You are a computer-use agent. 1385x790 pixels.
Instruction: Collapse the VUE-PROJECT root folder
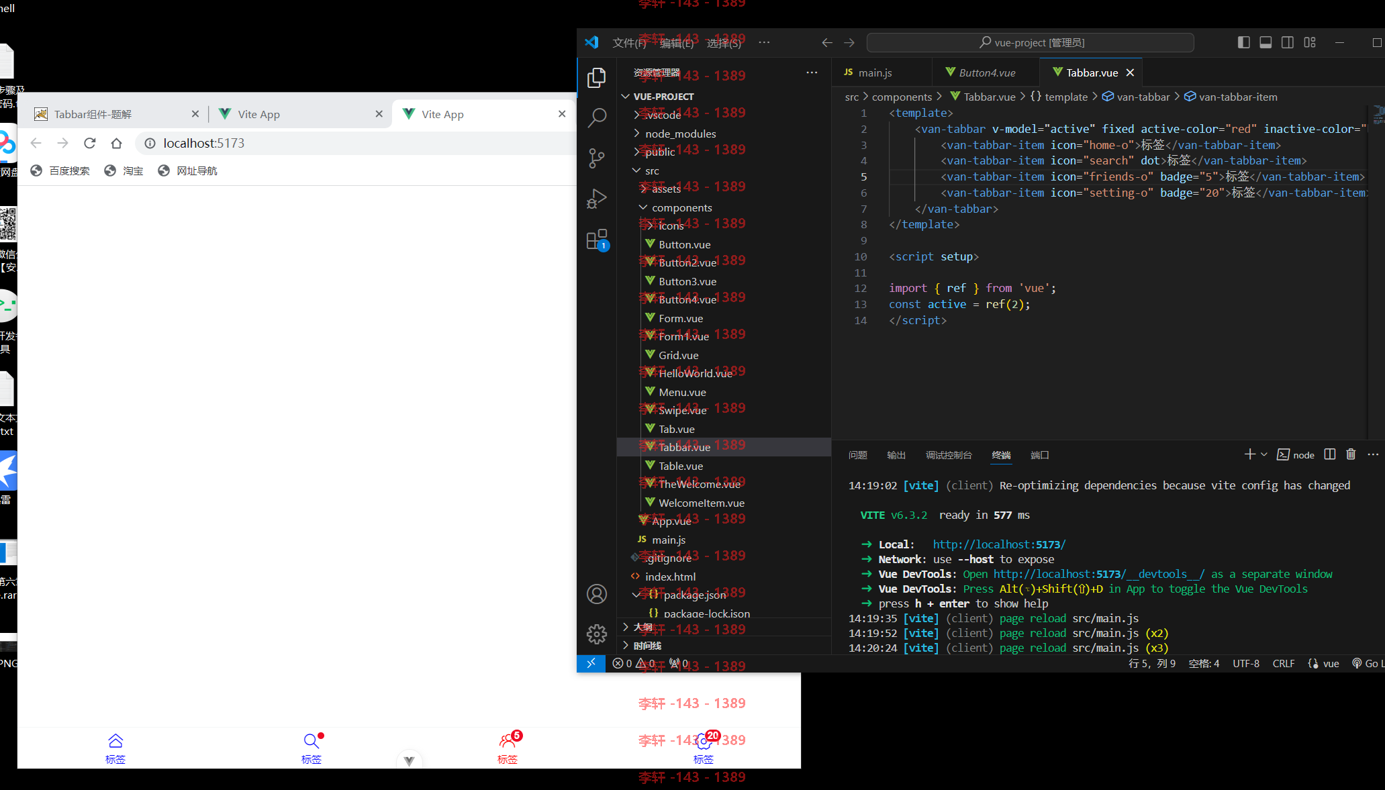664,97
